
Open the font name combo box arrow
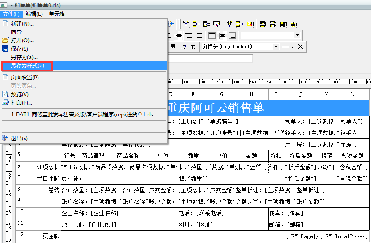[297, 35]
